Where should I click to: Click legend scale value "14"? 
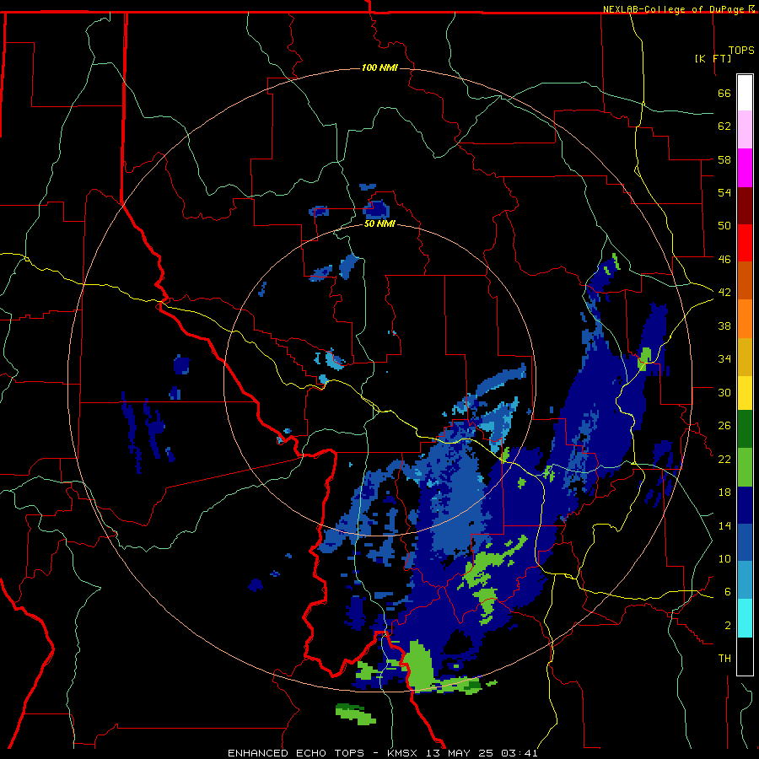click(x=724, y=525)
